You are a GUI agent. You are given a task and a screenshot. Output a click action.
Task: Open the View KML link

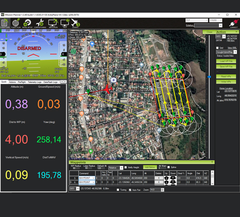232,48
